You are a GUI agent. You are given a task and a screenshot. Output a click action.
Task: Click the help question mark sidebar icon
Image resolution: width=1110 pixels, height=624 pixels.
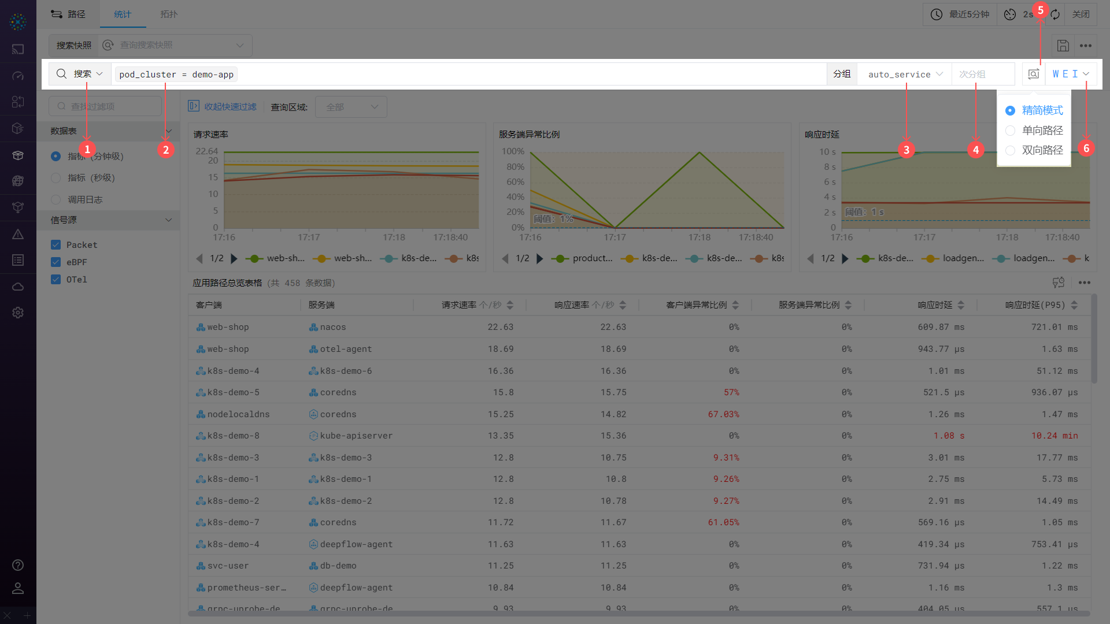point(18,565)
